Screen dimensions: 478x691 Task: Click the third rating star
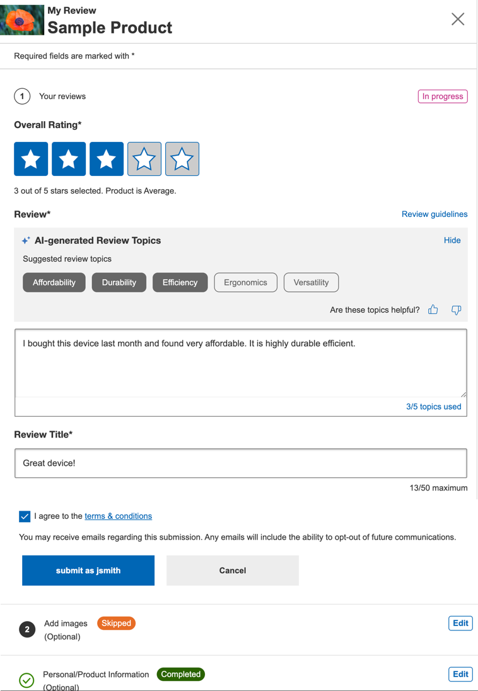pos(107,159)
